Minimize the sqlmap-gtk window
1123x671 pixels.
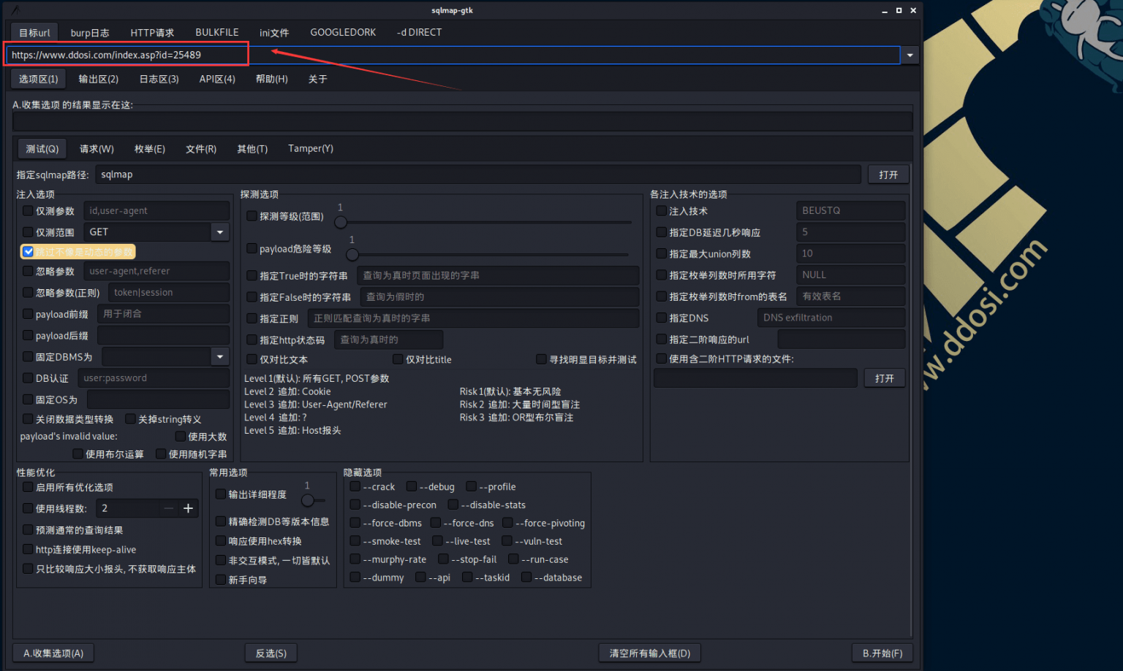[885, 10]
